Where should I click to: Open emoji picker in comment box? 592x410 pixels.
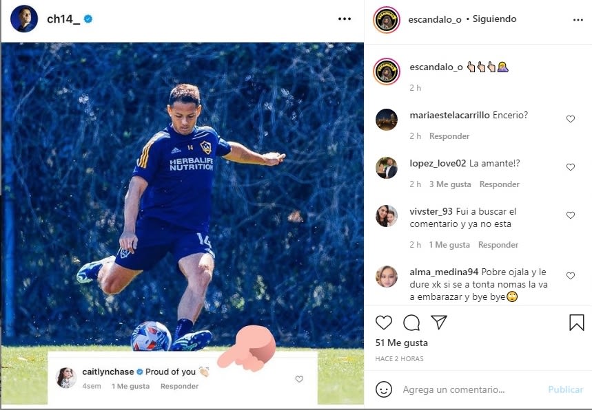point(384,389)
